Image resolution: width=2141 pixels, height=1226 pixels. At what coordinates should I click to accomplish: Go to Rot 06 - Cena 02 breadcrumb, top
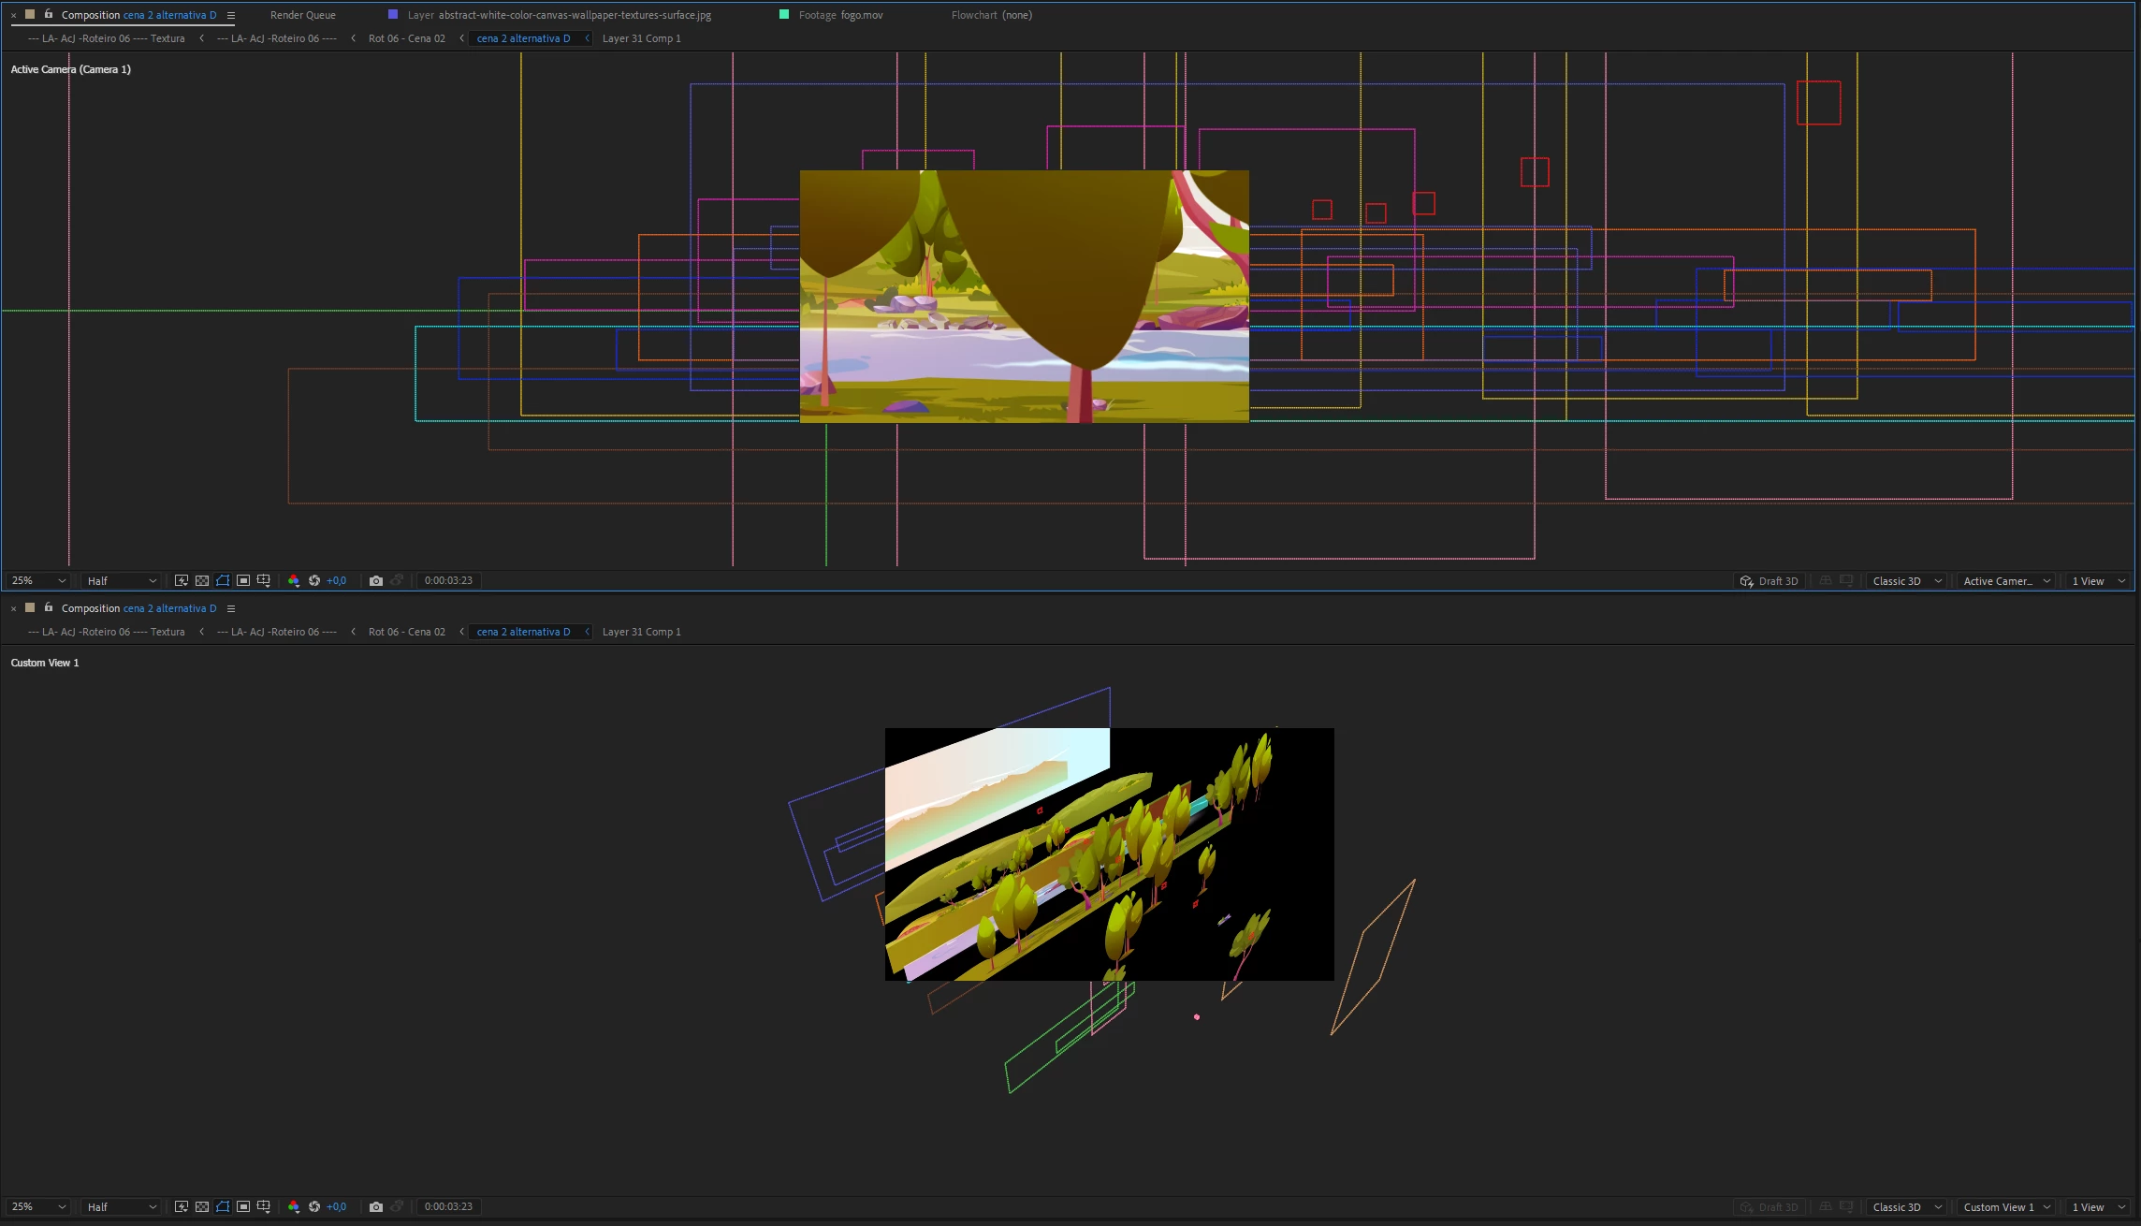[x=406, y=38]
